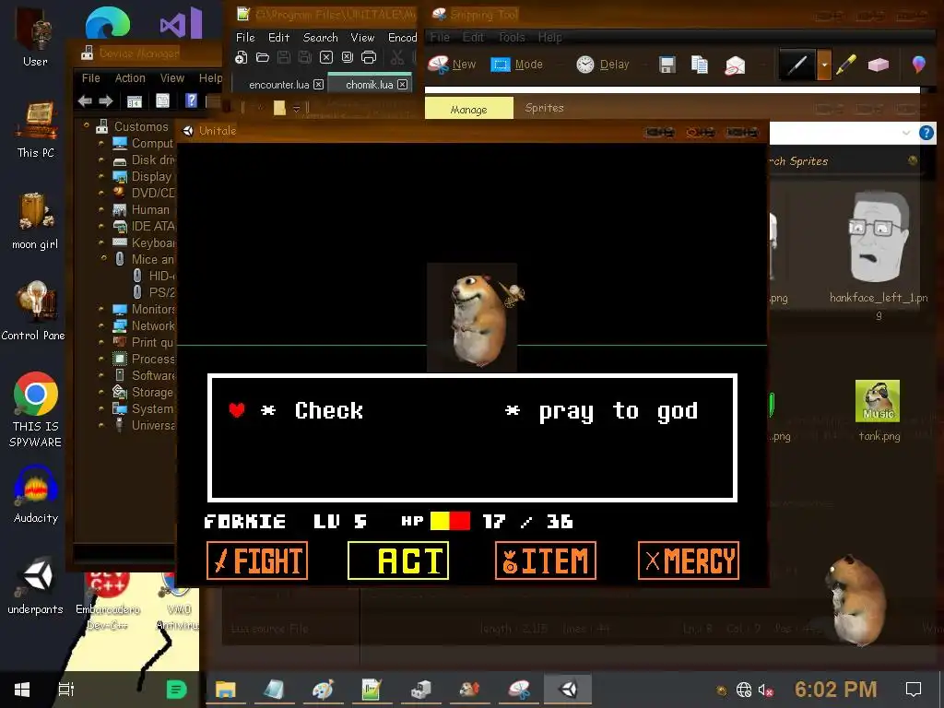Open Notepad++ File menu
944x708 pixels.
click(245, 37)
